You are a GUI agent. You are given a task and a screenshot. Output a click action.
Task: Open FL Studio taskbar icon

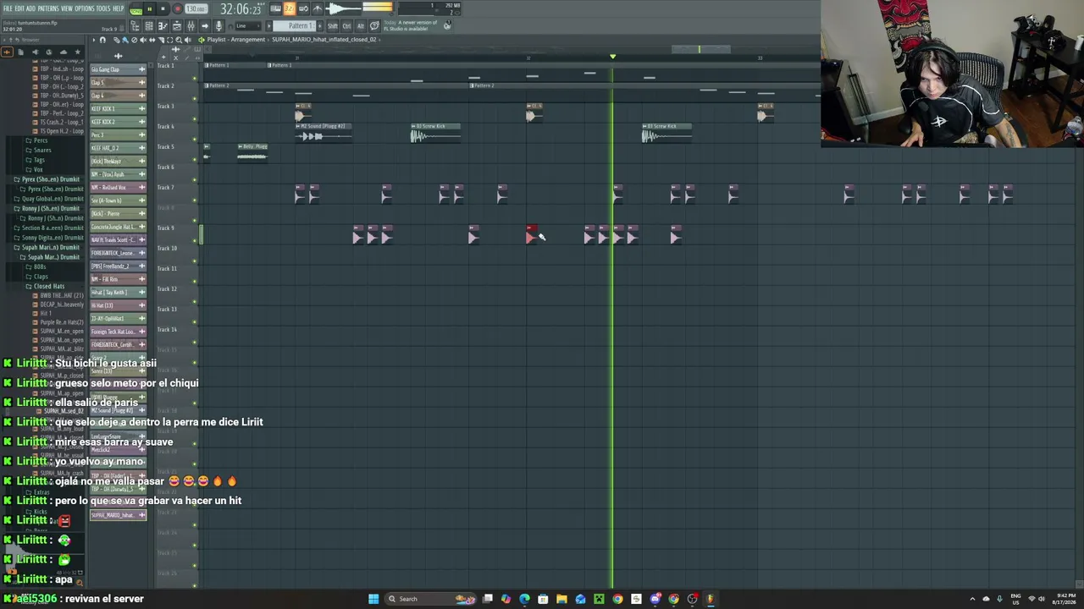pos(711,599)
